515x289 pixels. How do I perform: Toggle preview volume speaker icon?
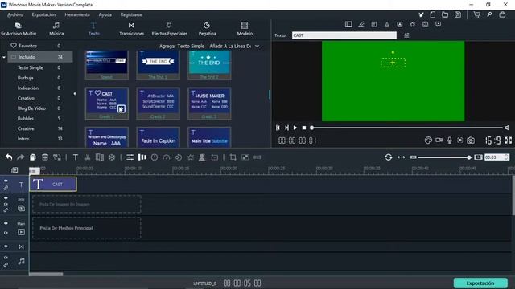[507, 128]
